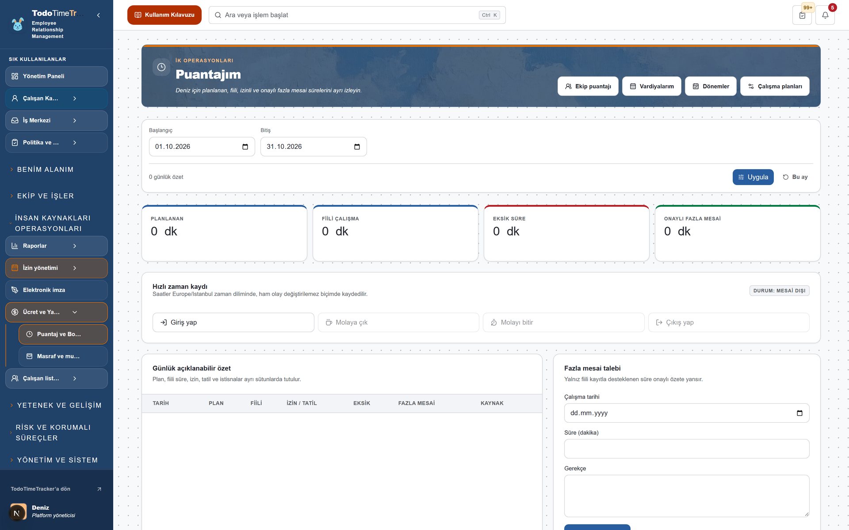Expand the YETENEK VE GELİŞİM section

click(x=59, y=405)
